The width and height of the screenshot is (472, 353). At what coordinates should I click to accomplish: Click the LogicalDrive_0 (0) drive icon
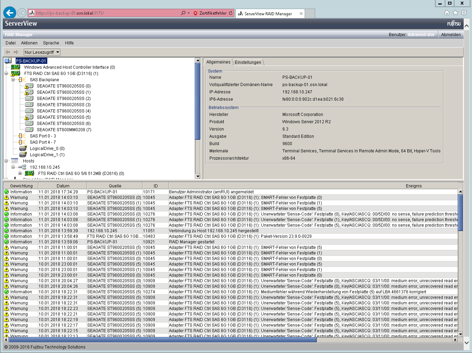pos(23,149)
